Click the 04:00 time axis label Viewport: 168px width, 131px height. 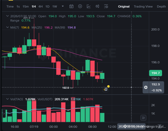point(73,127)
